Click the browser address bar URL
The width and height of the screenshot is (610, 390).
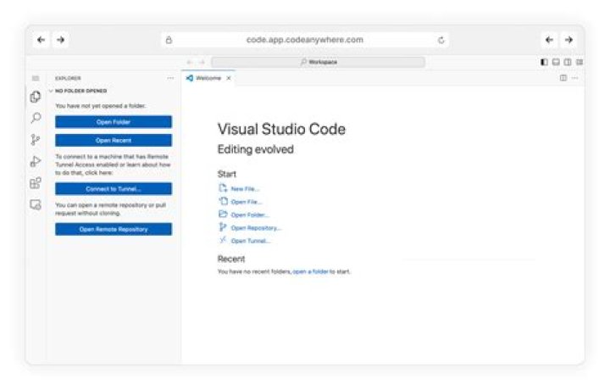pos(305,40)
